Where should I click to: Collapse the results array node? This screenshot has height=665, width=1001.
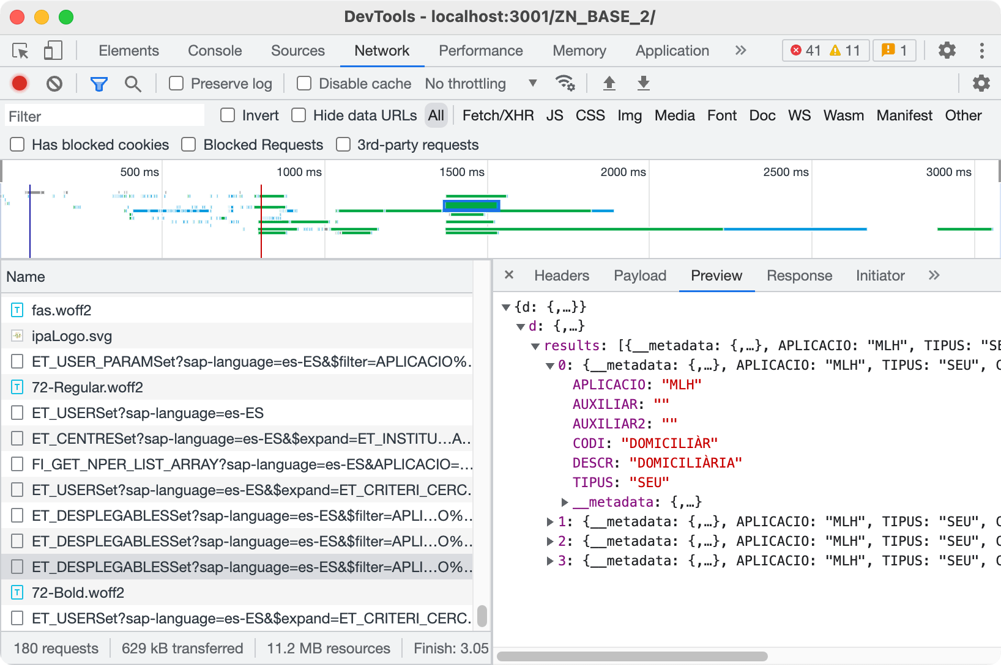pyautogui.click(x=535, y=346)
